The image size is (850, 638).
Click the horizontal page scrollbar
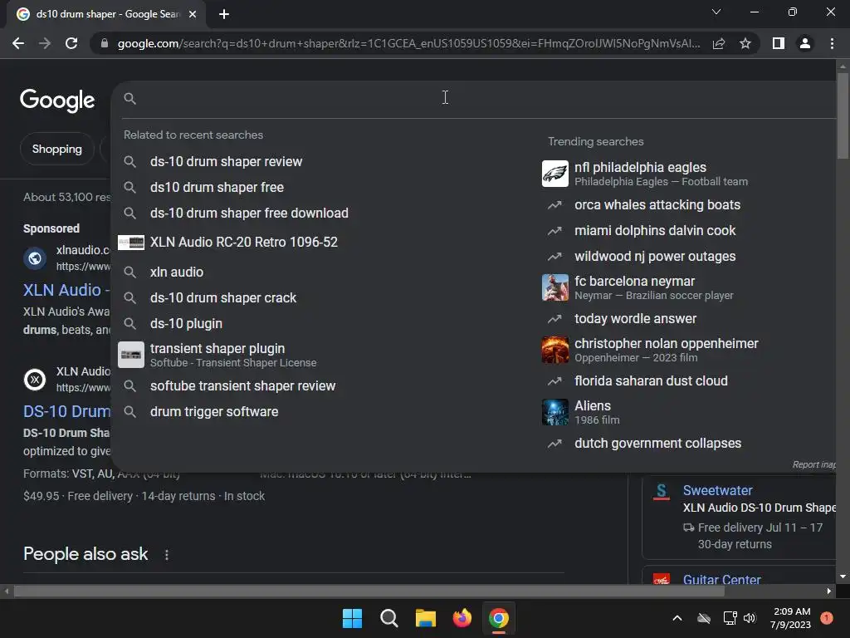pos(369,591)
